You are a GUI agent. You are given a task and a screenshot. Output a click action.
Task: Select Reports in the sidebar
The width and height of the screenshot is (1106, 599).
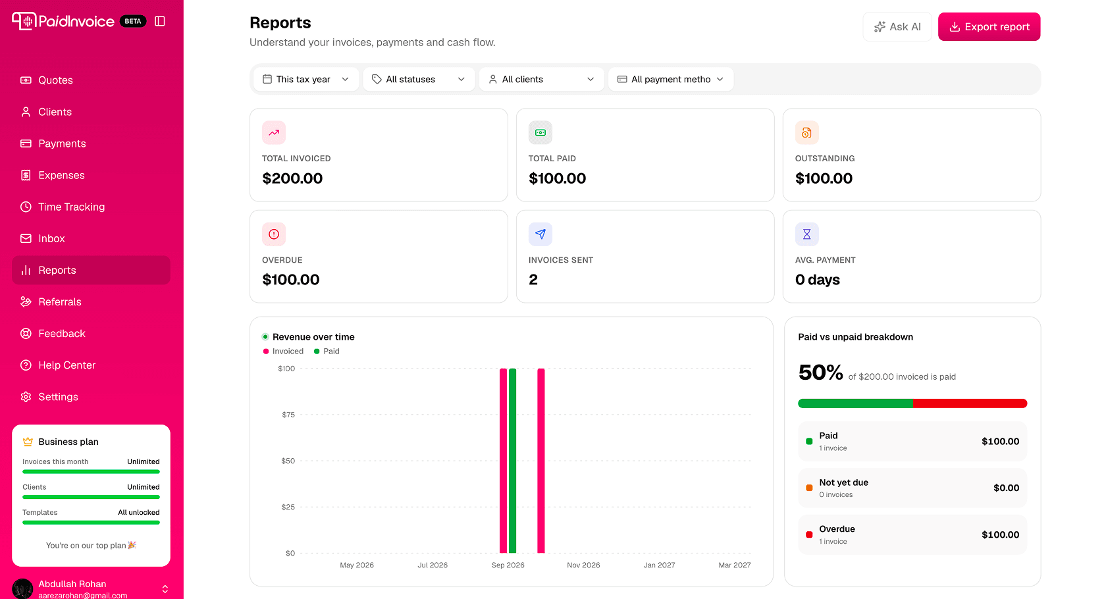(91, 270)
